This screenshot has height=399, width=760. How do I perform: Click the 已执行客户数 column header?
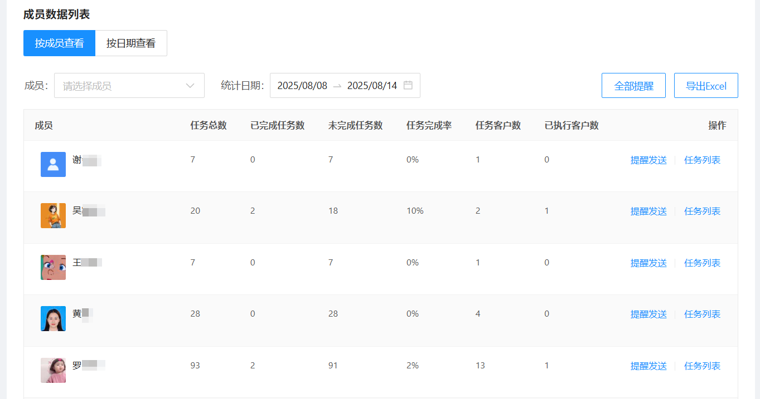(572, 125)
